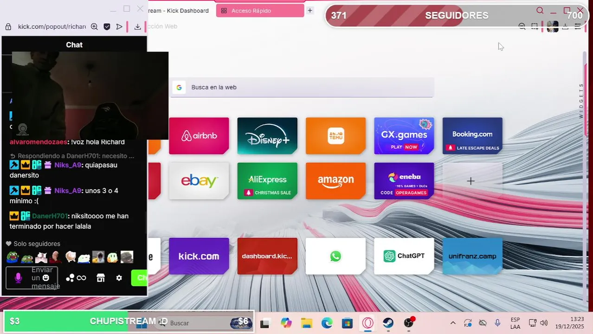Open a new browser tab with plus
Viewport: 593px width, 334px height.
pos(310,11)
